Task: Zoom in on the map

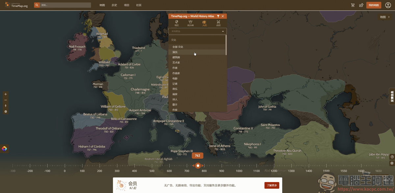Action: coord(6,94)
